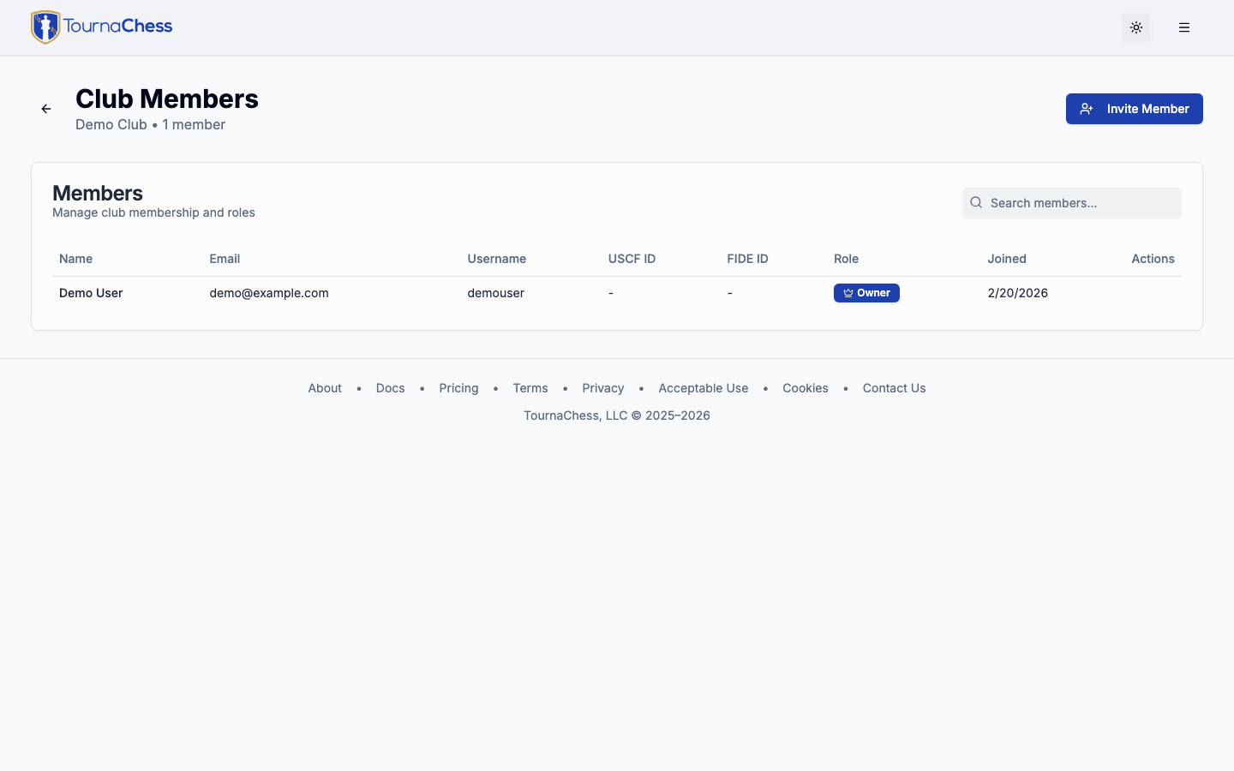Open the Docs menu item
Image resolution: width=1234 pixels, height=771 pixels.
click(x=390, y=388)
